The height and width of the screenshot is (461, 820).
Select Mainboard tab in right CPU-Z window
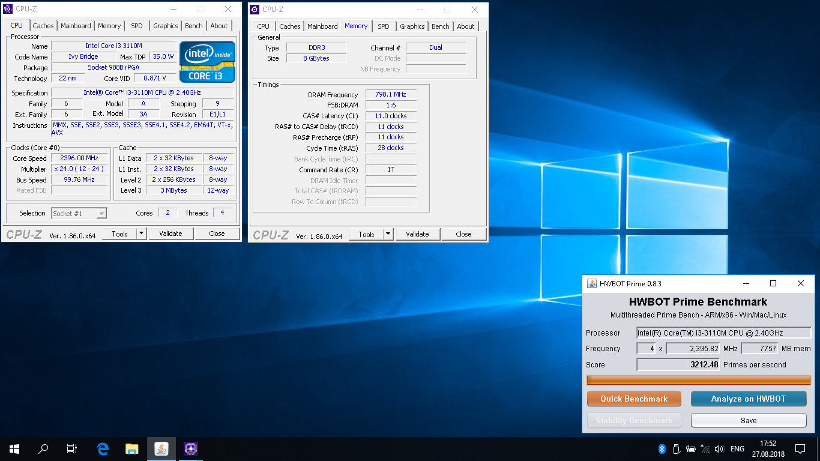[323, 26]
